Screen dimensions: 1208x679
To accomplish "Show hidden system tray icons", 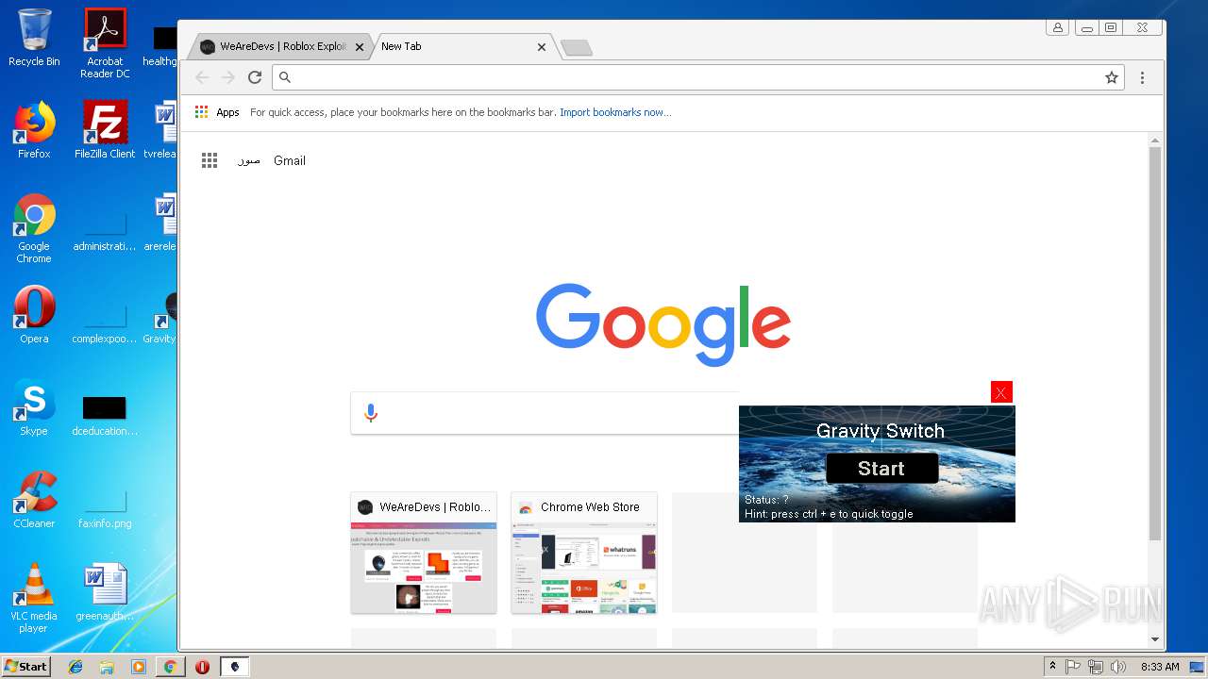I will [1052, 667].
